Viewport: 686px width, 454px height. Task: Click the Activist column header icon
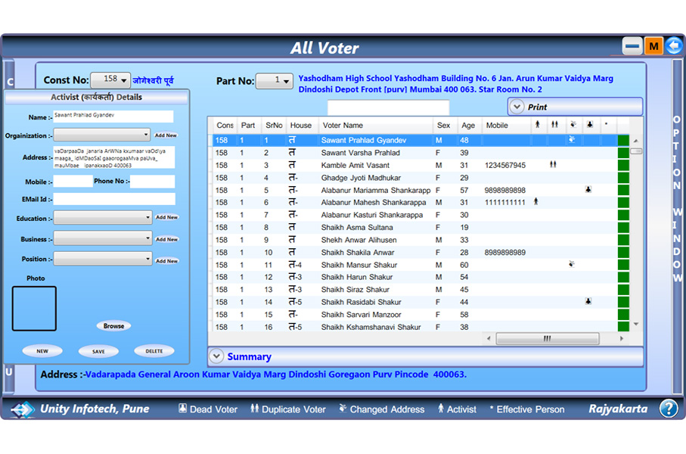tap(538, 125)
